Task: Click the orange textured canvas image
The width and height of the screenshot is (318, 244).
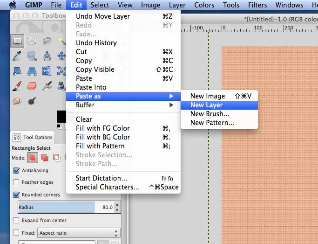Action: [x=270, y=145]
